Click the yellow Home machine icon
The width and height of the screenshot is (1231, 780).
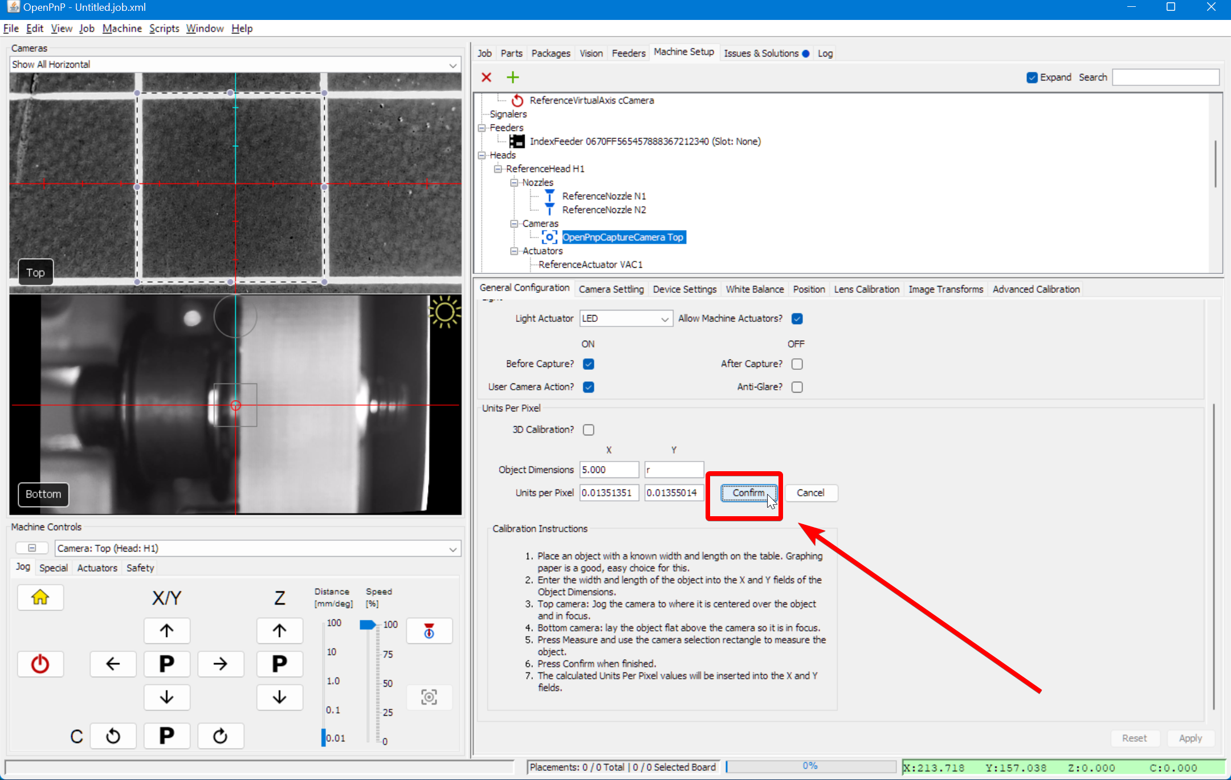click(40, 597)
